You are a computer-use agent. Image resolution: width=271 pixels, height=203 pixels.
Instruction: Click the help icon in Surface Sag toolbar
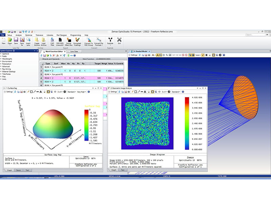coord(89,92)
